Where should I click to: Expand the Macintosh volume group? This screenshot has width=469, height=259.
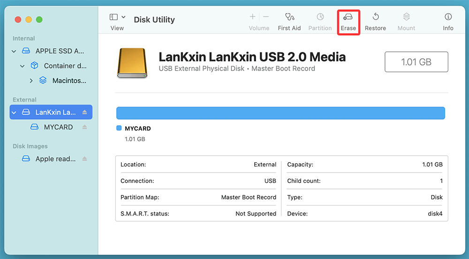(31, 80)
